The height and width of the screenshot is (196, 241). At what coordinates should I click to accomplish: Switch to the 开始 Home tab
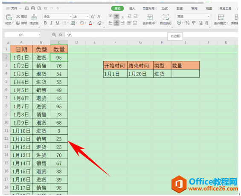click(117, 9)
